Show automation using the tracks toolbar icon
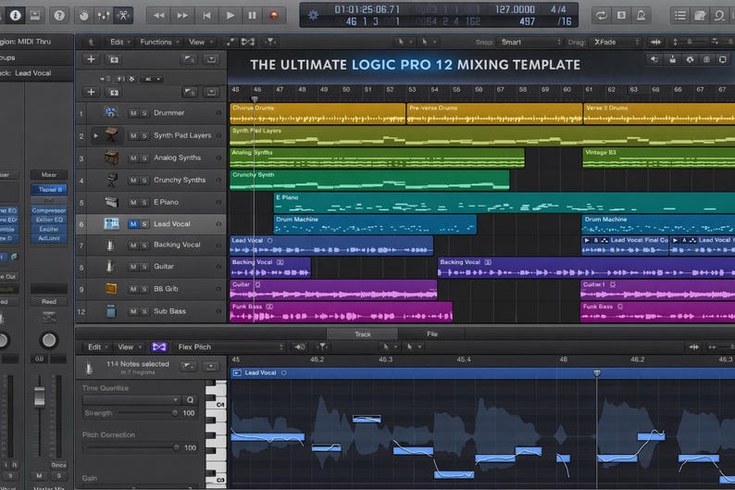This screenshot has height=490, width=735. click(x=230, y=43)
